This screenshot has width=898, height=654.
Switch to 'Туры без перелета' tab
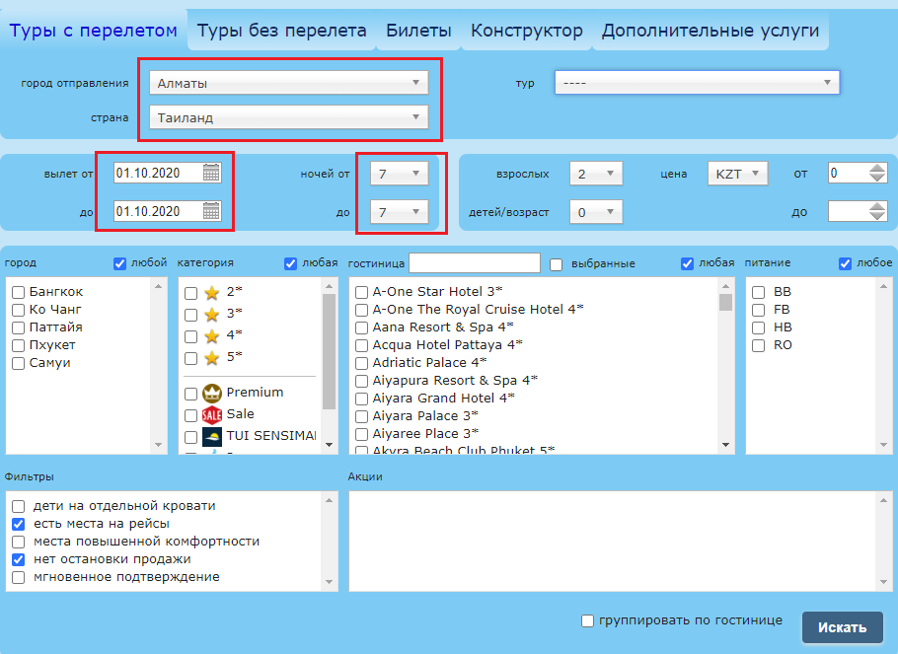[282, 31]
